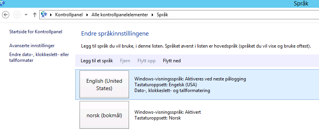Screen dimensions: 319x140
Task: Click Legg til et språk
Action: (x=97, y=61)
